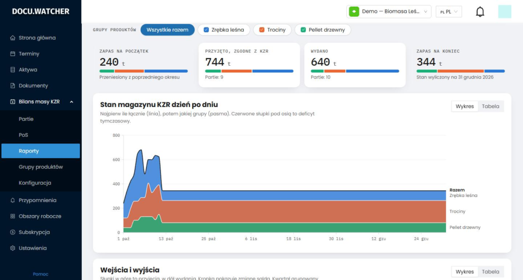Click the Pellet drzewny chart legend label
The height and width of the screenshot is (280, 523).
(465, 227)
